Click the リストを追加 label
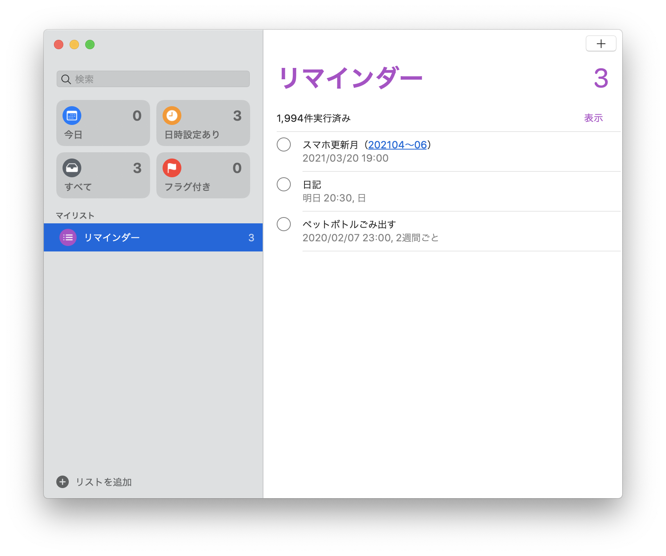The height and width of the screenshot is (556, 666). (104, 482)
